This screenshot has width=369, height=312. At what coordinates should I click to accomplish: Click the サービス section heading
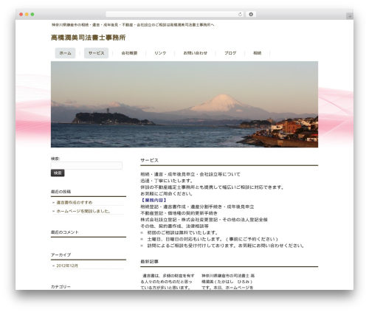tap(149, 160)
